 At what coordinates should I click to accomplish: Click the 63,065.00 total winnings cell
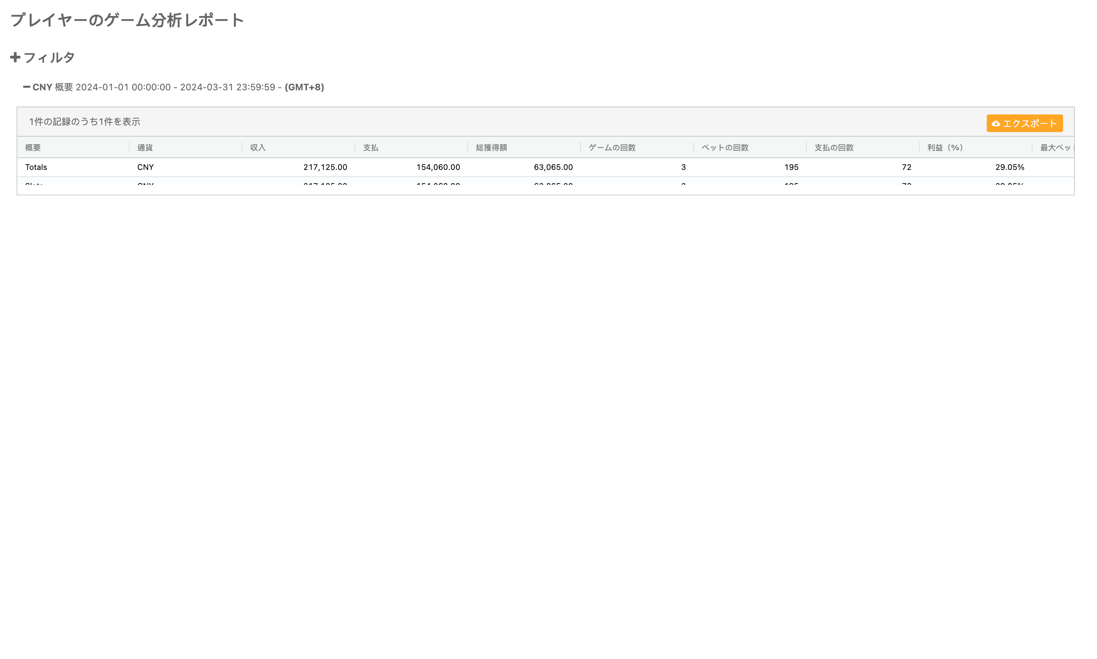[553, 167]
